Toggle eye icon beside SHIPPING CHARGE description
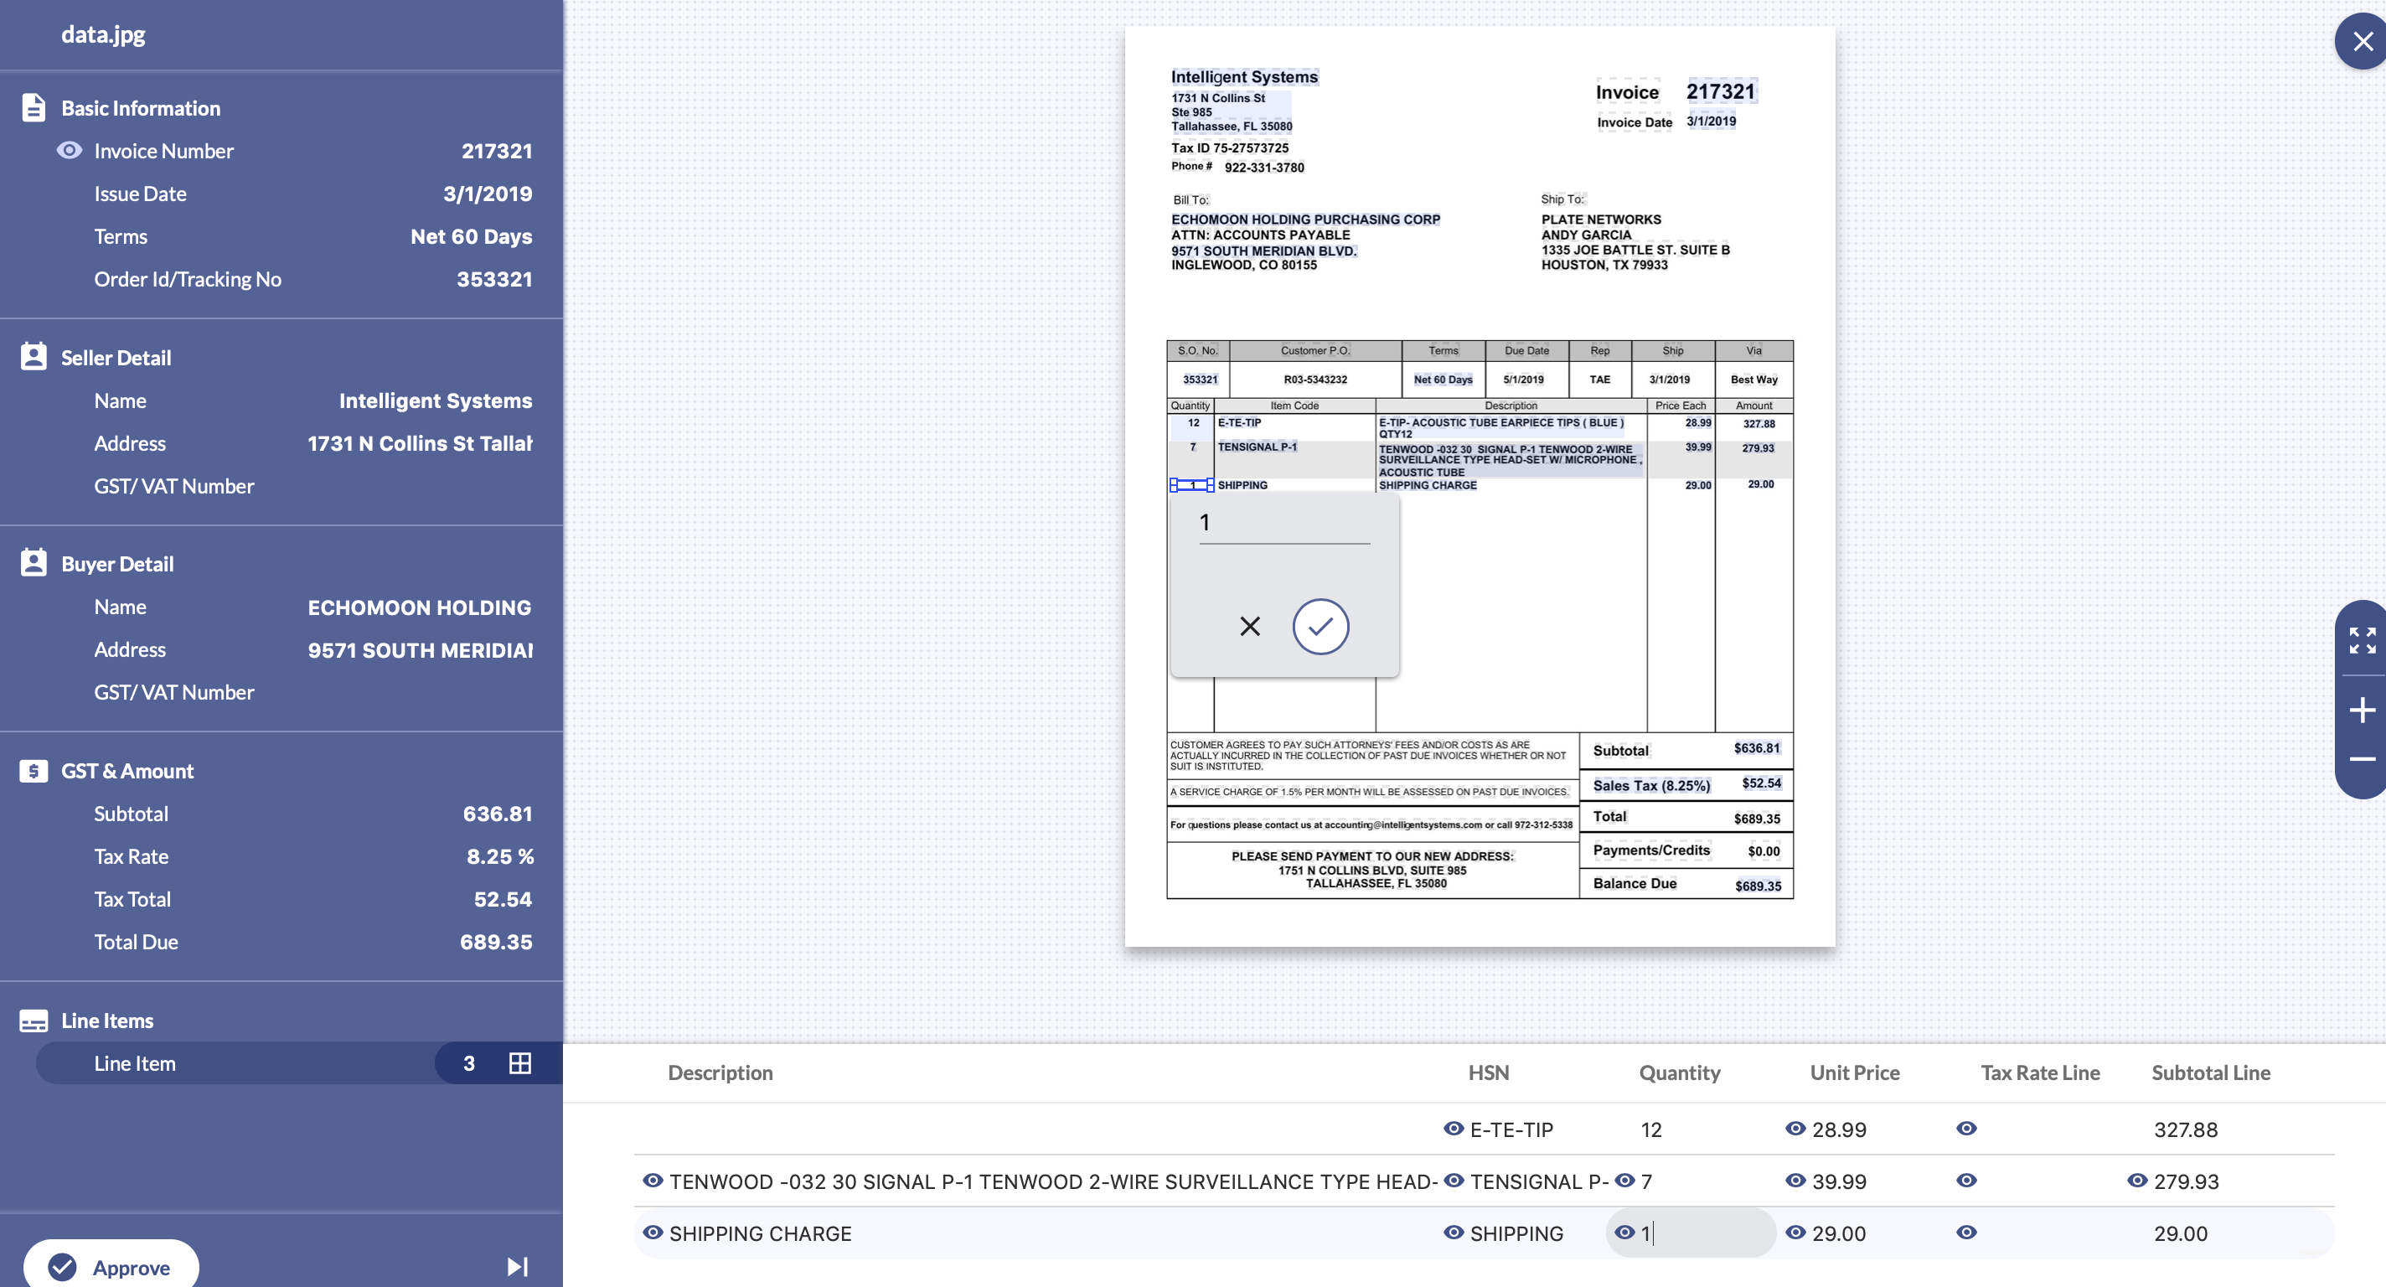The height and width of the screenshot is (1287, 2386). tap(653, 1232)
